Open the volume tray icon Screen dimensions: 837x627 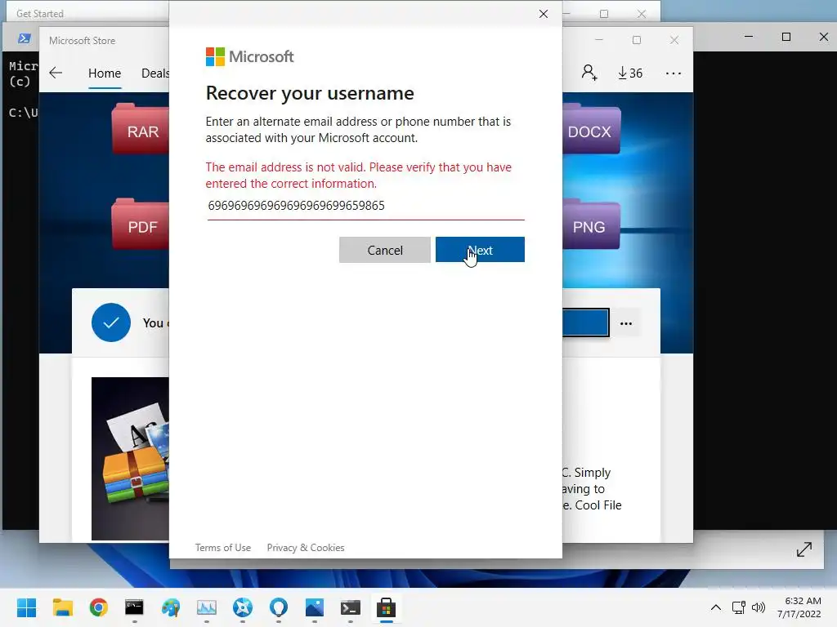(759, 607)
